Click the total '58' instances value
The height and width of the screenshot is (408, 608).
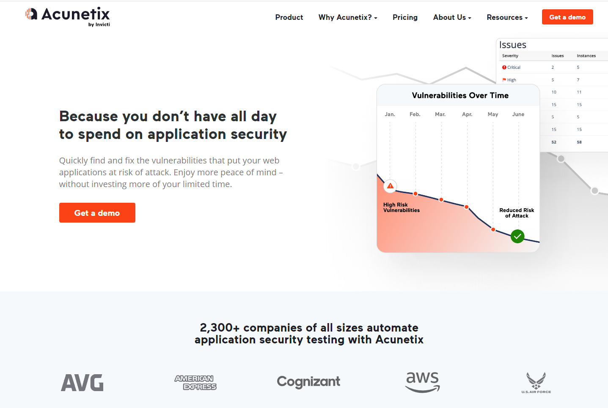click(x=579, y=142)
